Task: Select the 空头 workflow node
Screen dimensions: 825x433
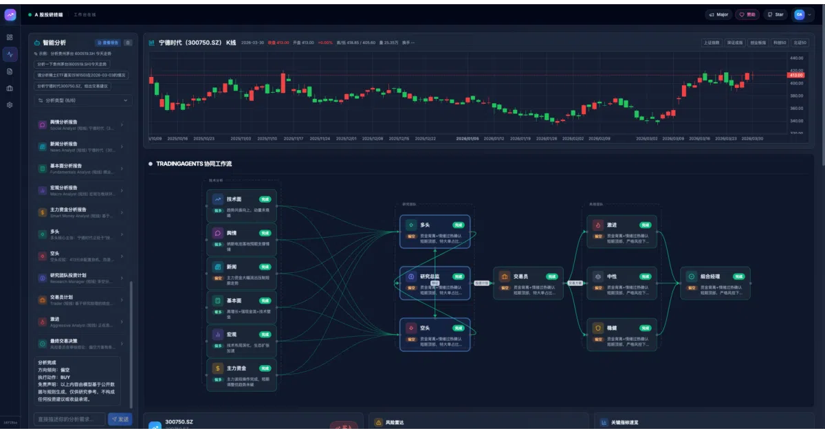Action: pos(435,334)
